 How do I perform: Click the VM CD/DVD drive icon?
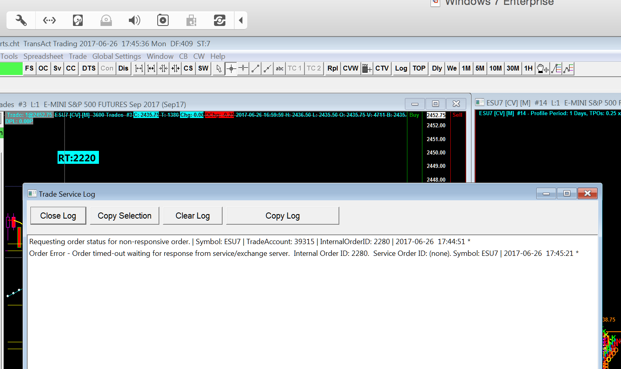click(x=106, y=20)
